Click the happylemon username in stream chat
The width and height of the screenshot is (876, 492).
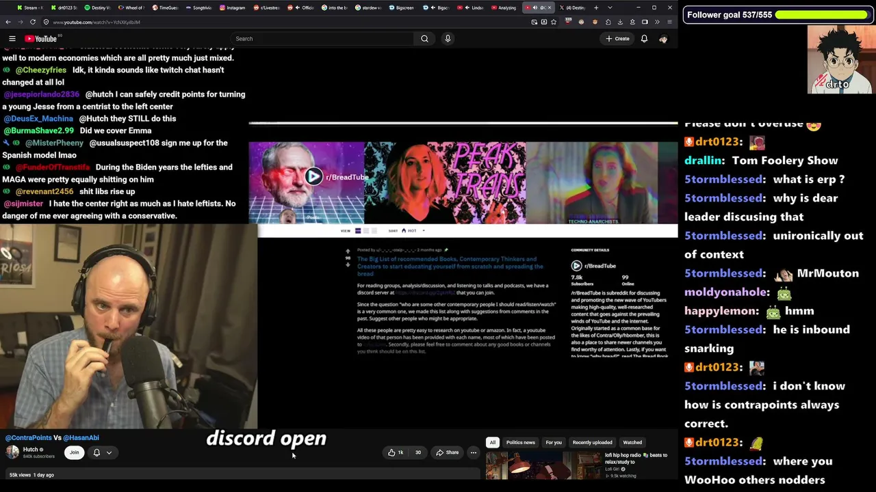(721, 311)
